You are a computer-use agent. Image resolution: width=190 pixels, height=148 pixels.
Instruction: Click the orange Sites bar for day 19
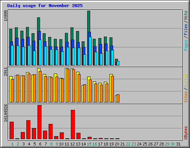[x=112, y=89]
